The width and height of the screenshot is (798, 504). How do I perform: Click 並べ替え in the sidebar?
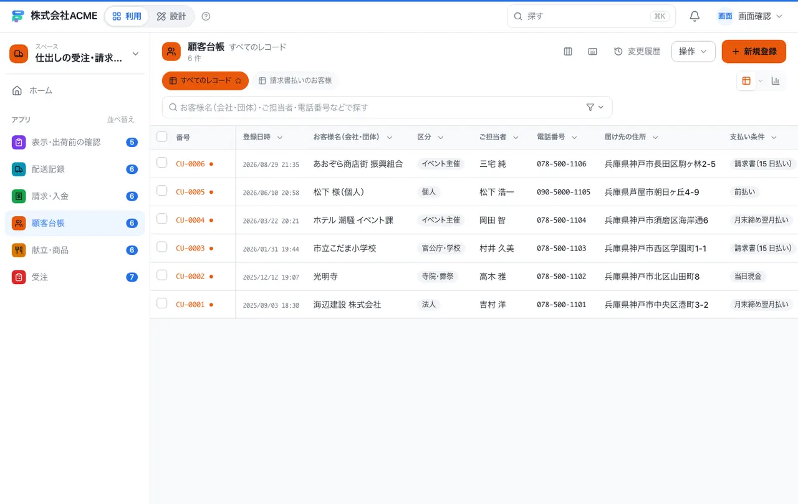120,120
